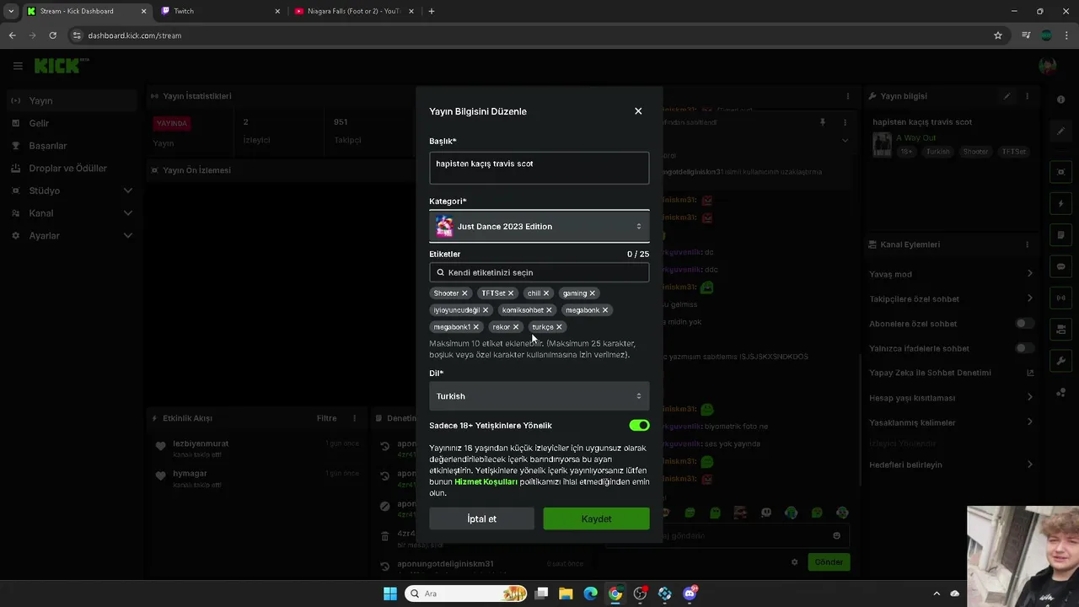Click the wrench icon in right strip
This screenshot has width=1079, height=607.
coord(1060,361)
